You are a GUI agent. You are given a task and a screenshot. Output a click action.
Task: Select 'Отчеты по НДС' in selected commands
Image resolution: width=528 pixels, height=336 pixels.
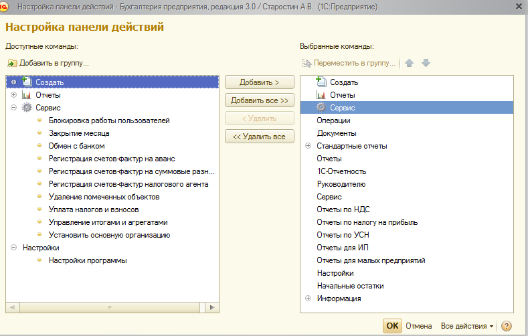[x=343, y=209]
